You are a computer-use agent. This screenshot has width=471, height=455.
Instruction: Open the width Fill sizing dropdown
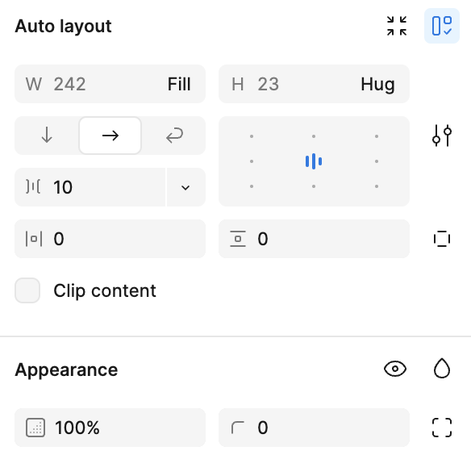179,84
